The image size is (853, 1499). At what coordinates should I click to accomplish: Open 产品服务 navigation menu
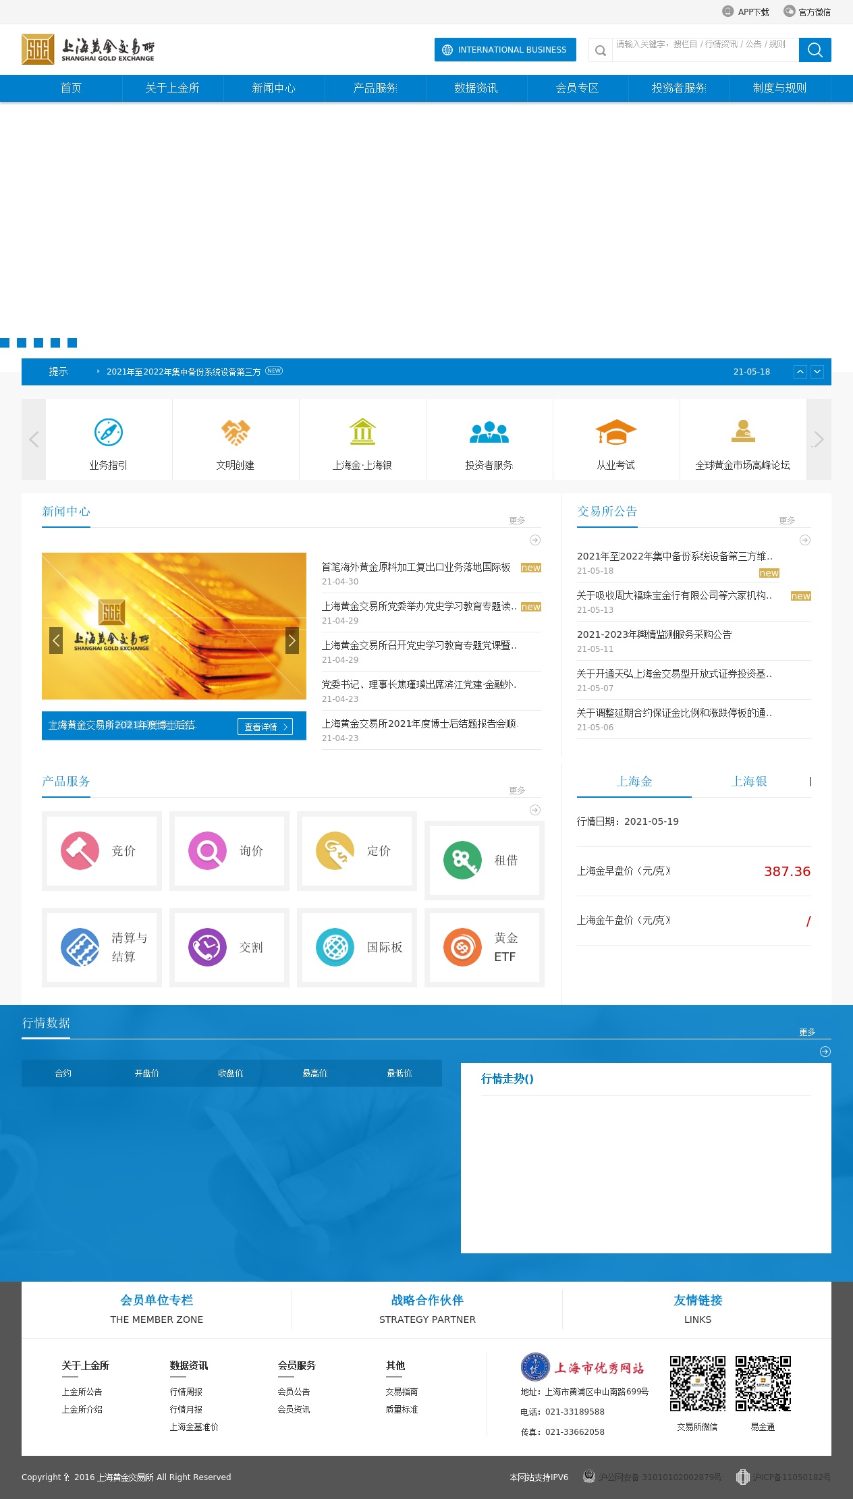[375, 88]
